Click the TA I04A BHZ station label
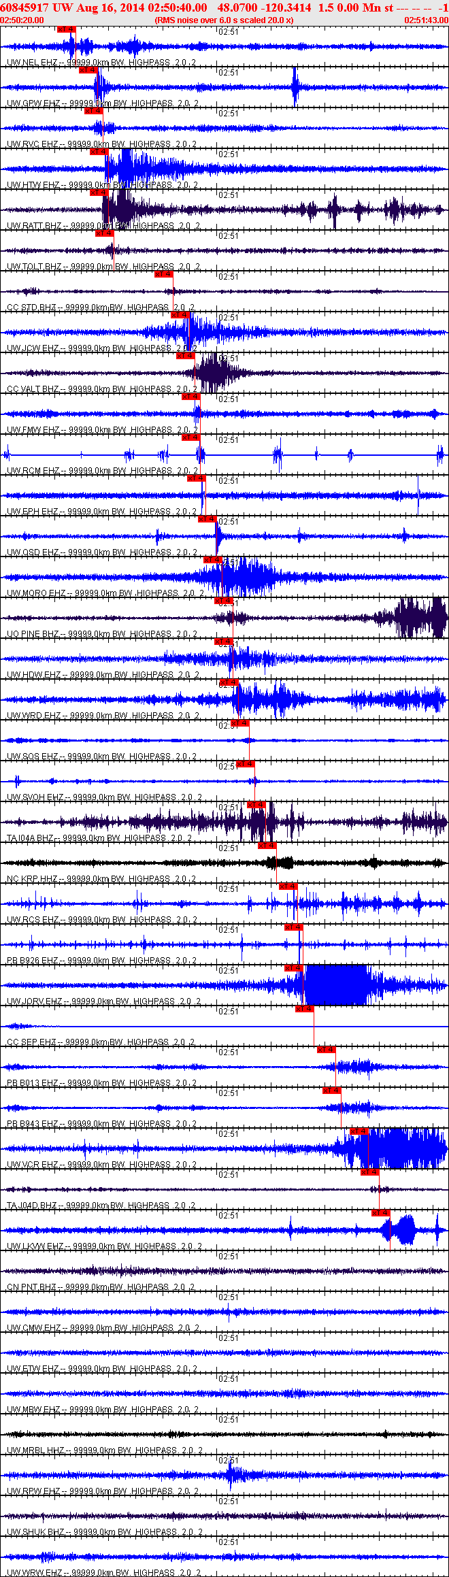The image size is (449, 1577). point(31,838)
